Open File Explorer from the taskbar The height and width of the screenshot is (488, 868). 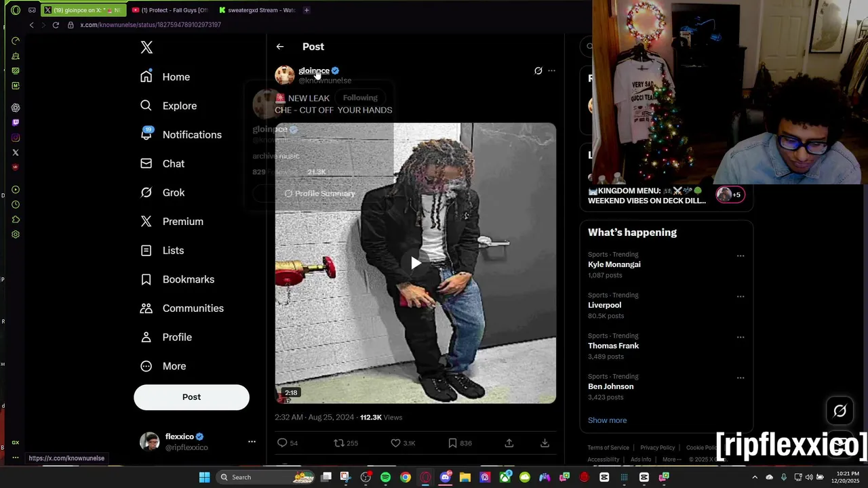click(x=465, y=477)
